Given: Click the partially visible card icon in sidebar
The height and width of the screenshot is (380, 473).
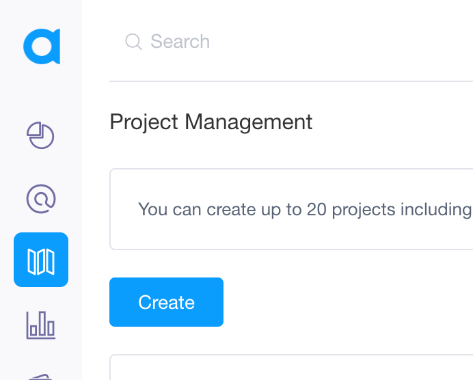Looking at the screenshot, I should (40, 376).
